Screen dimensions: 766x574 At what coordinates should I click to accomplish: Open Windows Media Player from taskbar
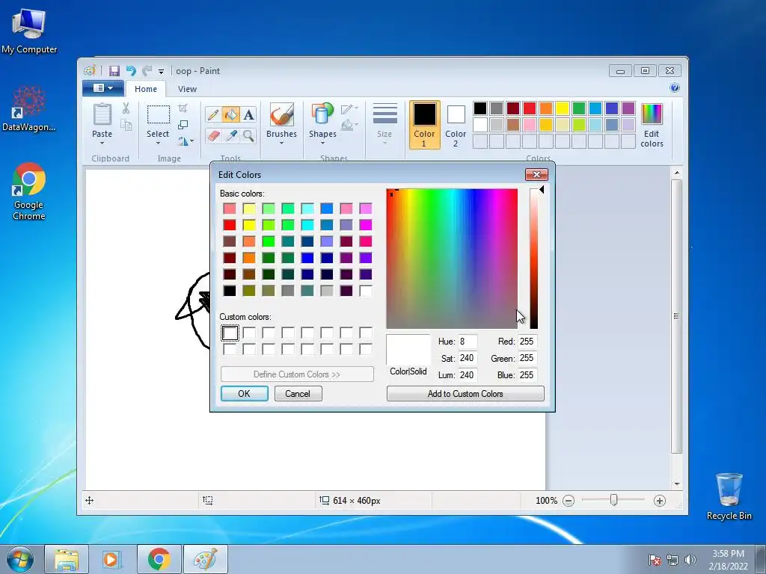[x=111, y=559]
